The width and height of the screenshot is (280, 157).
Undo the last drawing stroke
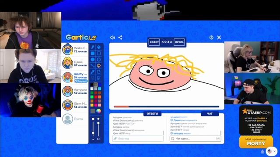coord(93,78)
